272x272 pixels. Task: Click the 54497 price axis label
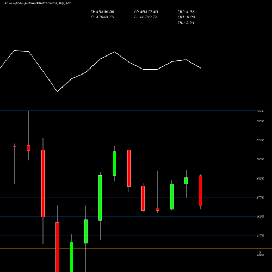pos(261,111)
